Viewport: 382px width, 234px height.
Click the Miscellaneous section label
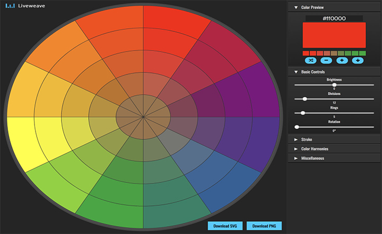pos(312,158)
